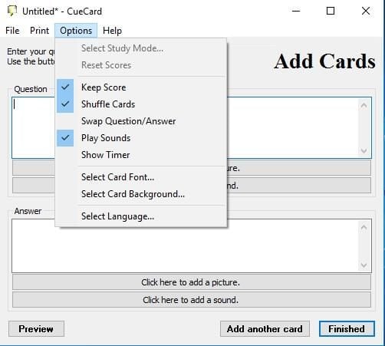385x346 pixels.
Task: Add a picture to the Answer
Action: point(192,282)
